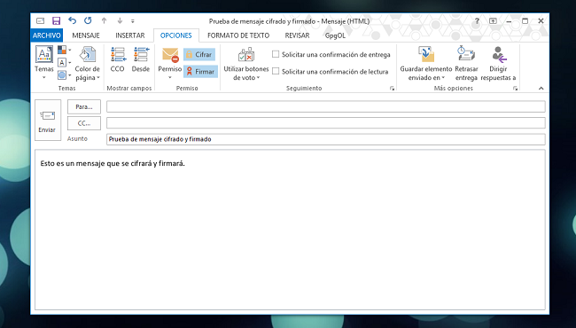Open quick access toolbar customize menu

(x=133, y=21)
